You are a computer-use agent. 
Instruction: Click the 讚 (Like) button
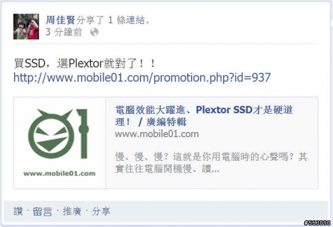(18, 211)
